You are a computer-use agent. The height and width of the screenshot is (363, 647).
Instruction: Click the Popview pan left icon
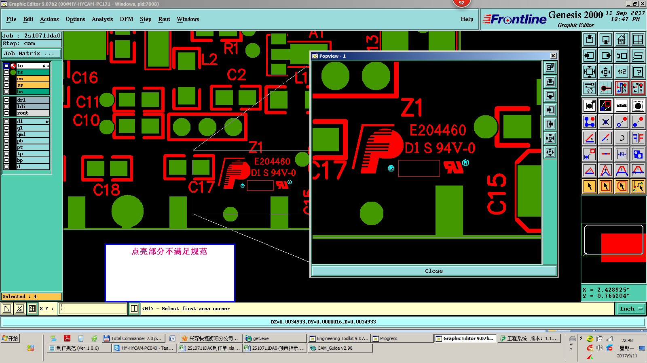[550, 110]
